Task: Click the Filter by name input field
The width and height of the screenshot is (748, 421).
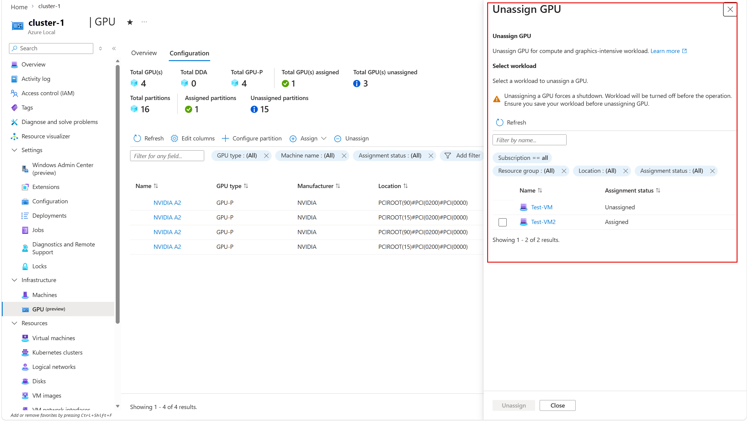Action: point(529,140)
